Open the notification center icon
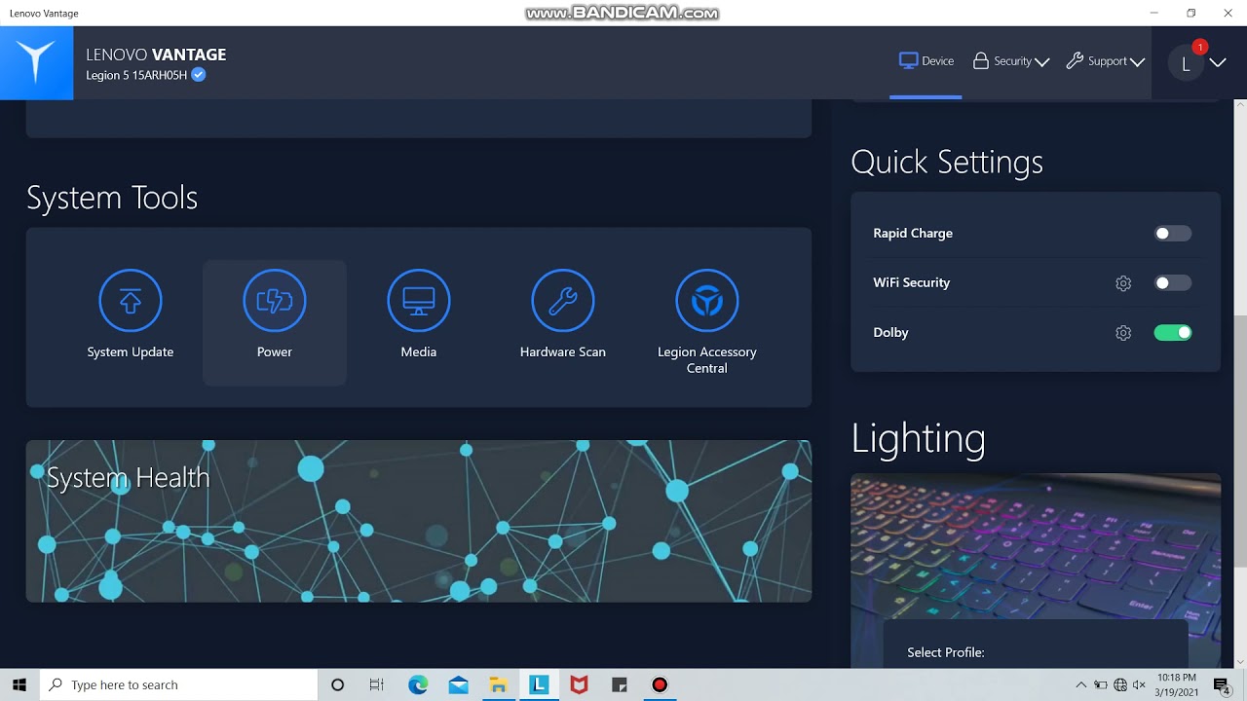 point(1222,685)
